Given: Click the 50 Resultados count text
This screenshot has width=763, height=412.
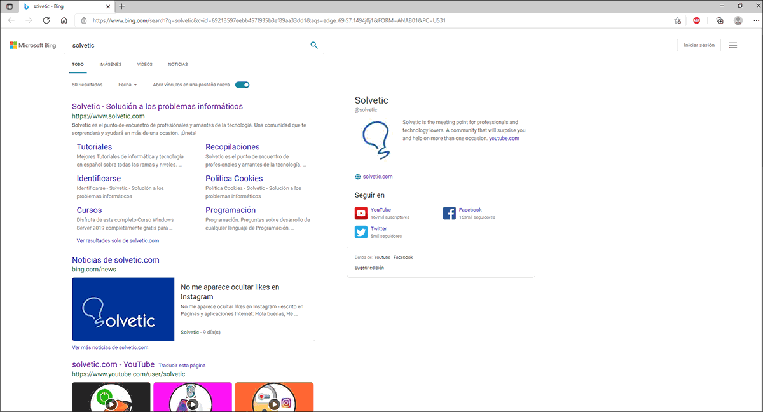Looking at the screenshot, I should [87, 85].
